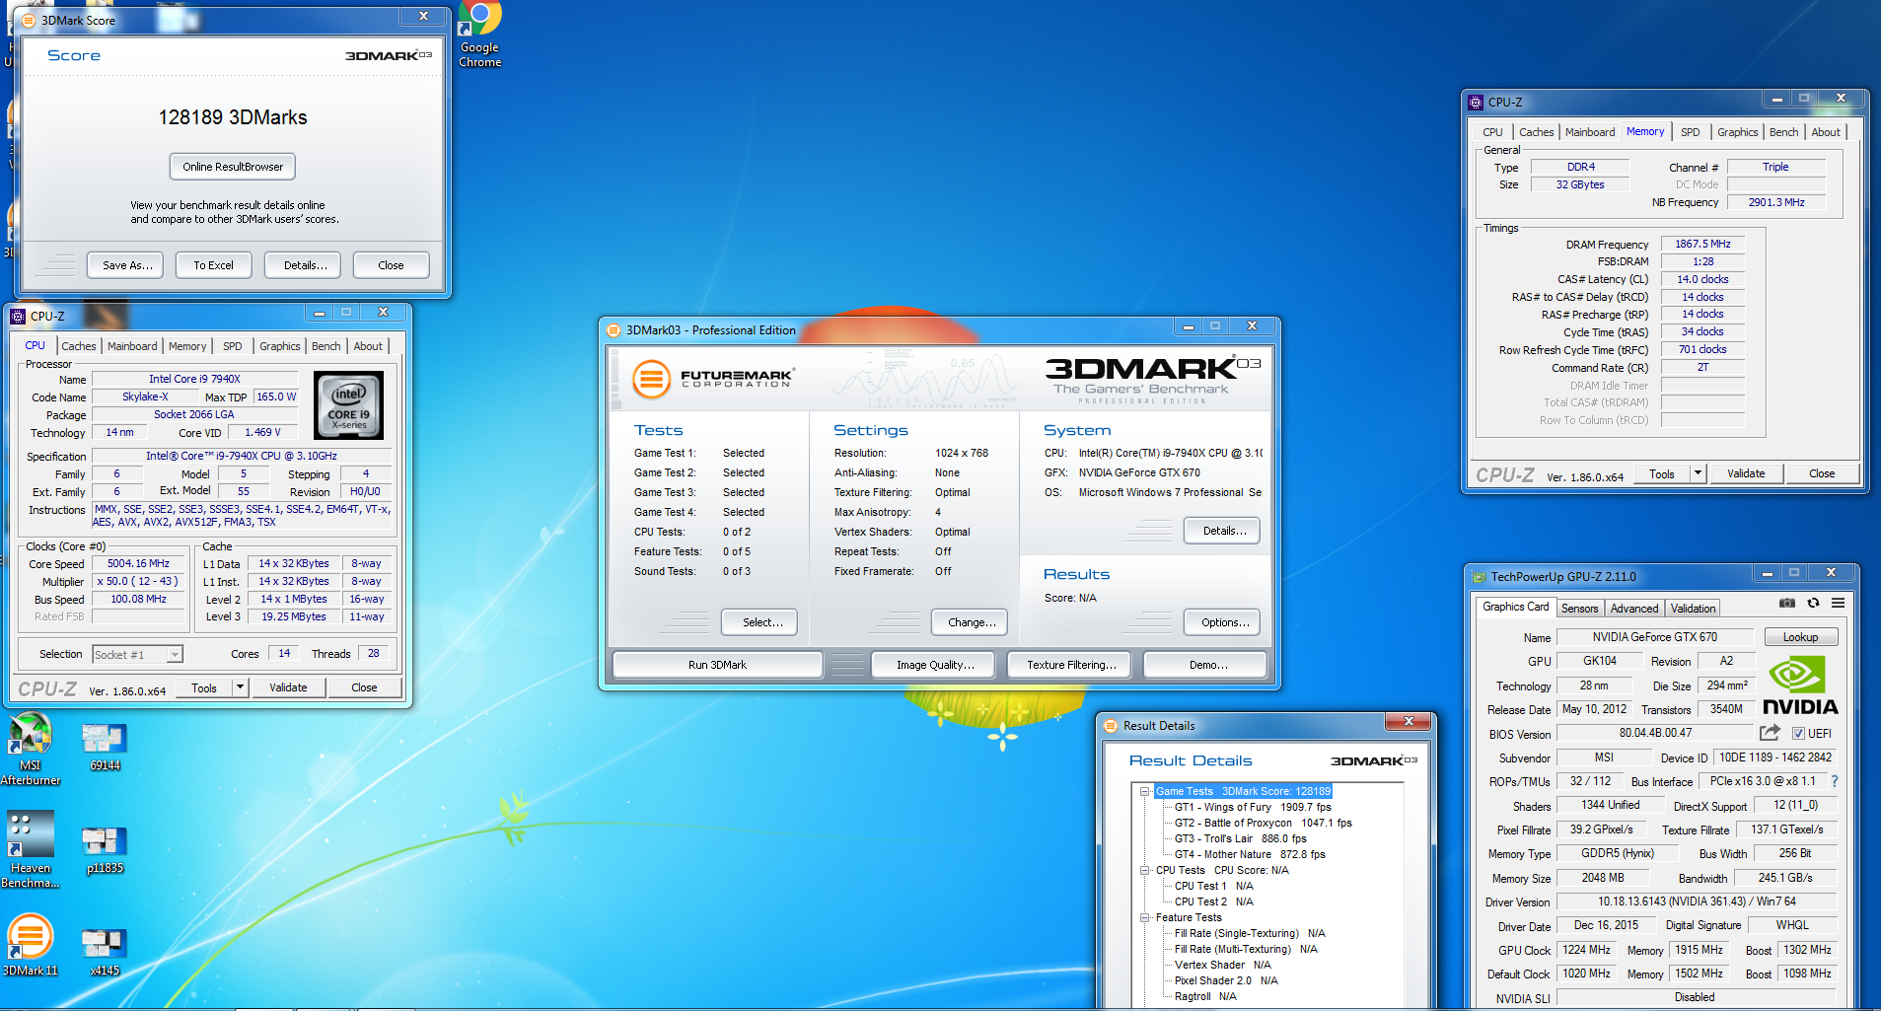Select GT4 - Mother Nature result row
The image size is (1881, 1011).
pyautogui.click(x=1250, y=854)
